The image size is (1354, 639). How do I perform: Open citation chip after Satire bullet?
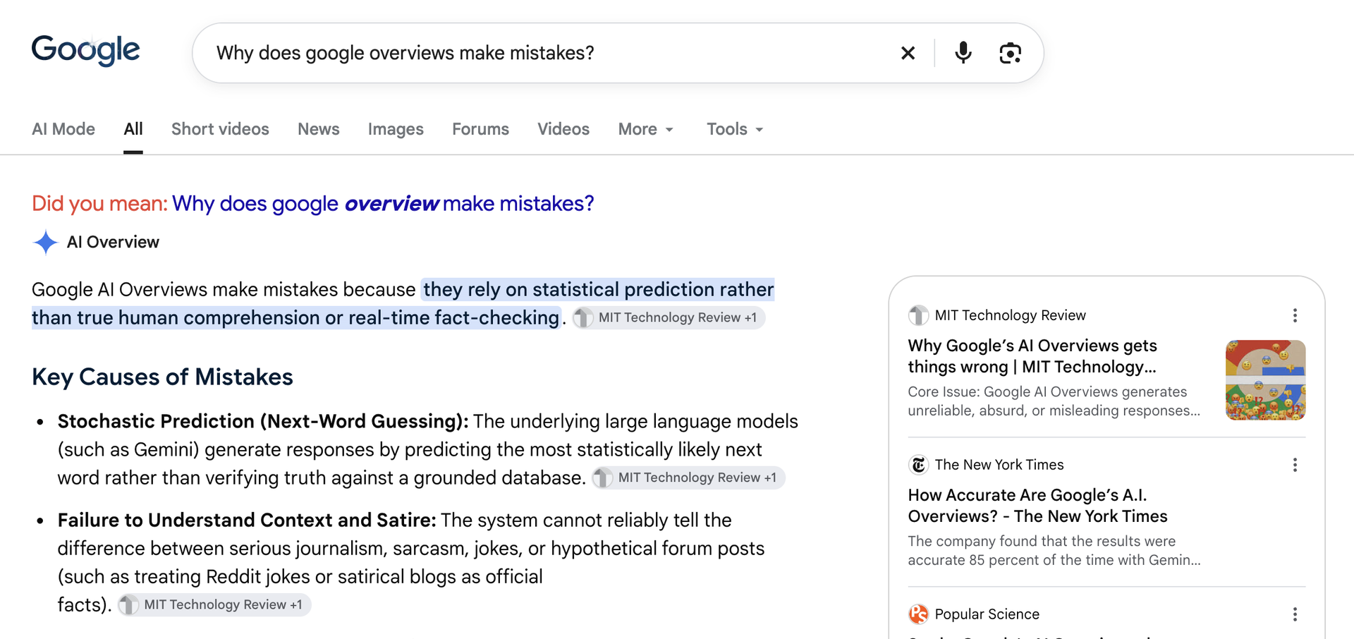click(214, 604)
